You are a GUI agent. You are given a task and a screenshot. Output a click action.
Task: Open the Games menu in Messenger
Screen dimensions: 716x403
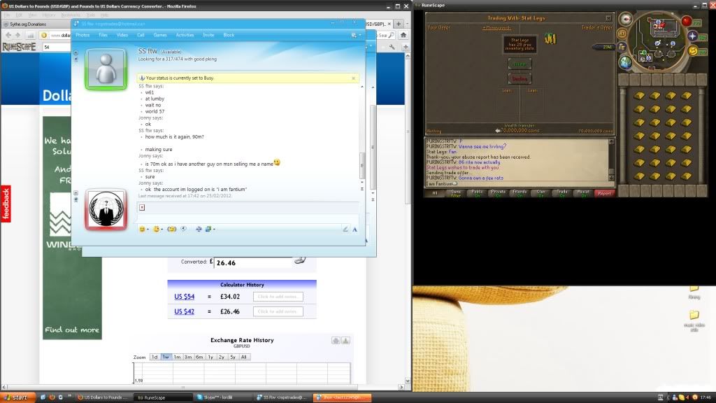point(160,35)
